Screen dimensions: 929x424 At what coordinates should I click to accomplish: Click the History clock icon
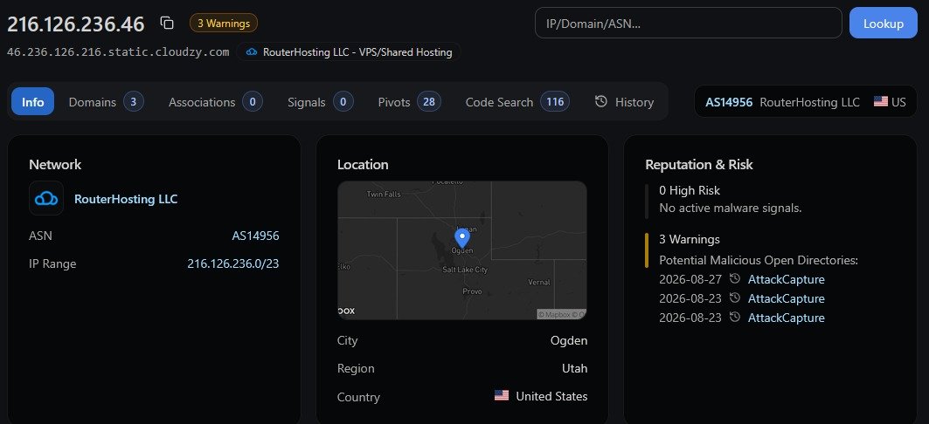[600, 101]
